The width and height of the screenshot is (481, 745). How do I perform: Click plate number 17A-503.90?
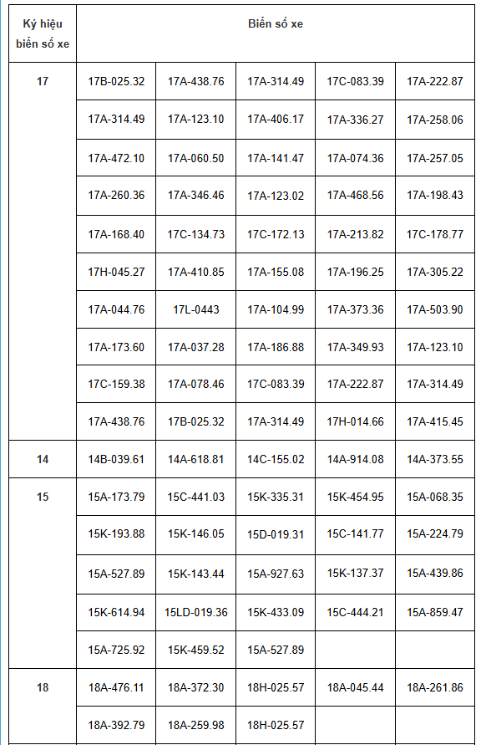(435, 309)
